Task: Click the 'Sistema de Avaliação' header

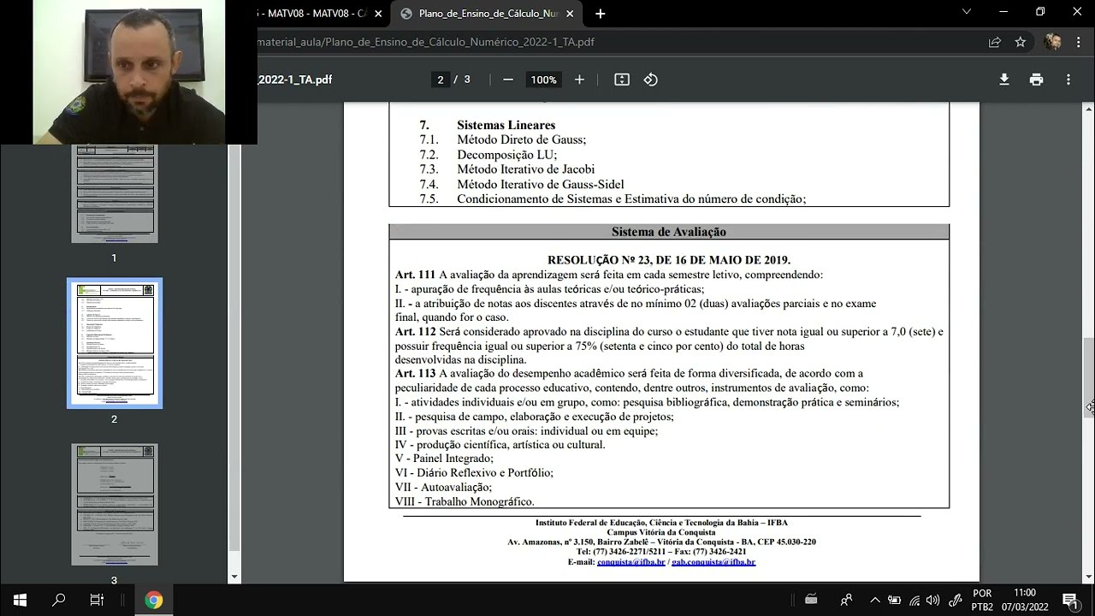Action: (x=669, y=232)
